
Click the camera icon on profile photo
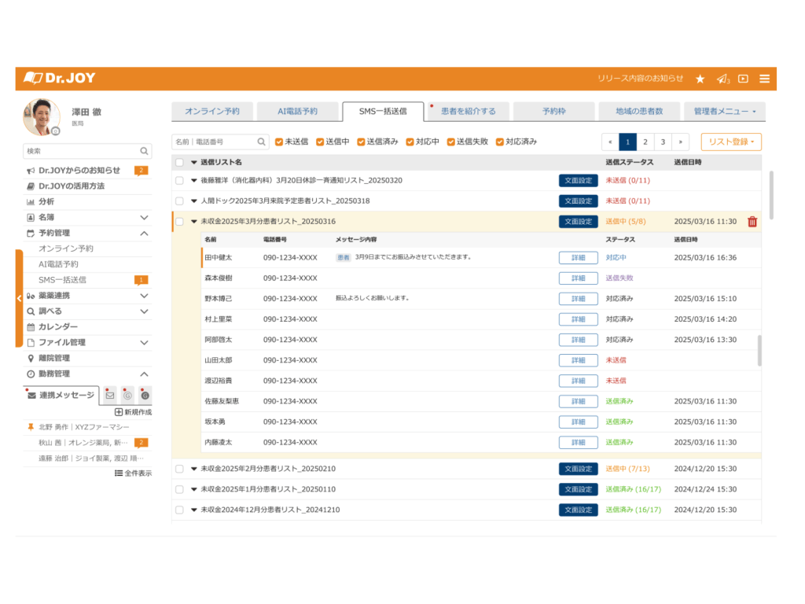[56, 131]
